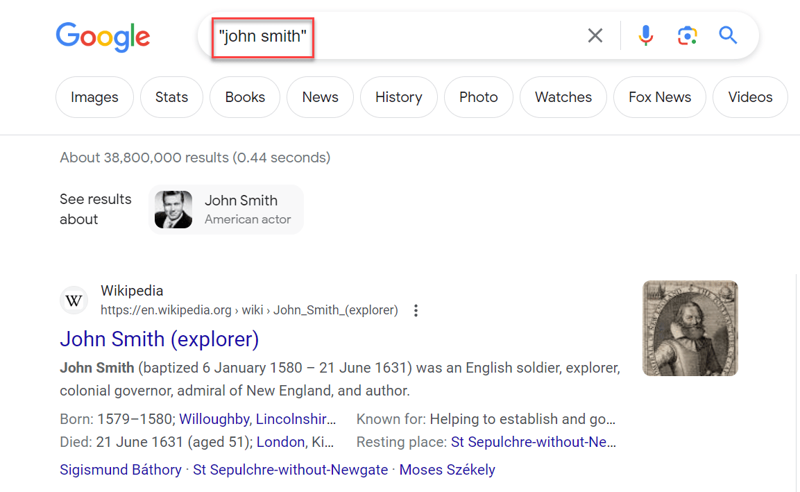This screenshot has width=800, height=492.
Task: Open the St Sepulchre-without-Ne... resting place link
Action: point(533,442)
